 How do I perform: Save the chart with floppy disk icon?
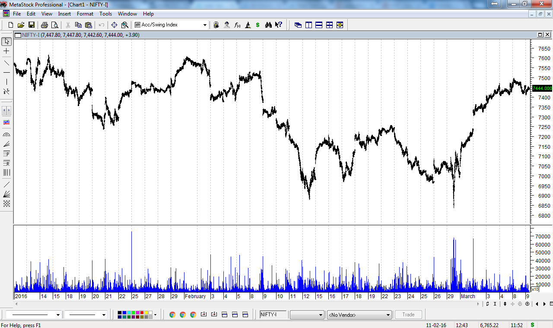pos(31,25)
